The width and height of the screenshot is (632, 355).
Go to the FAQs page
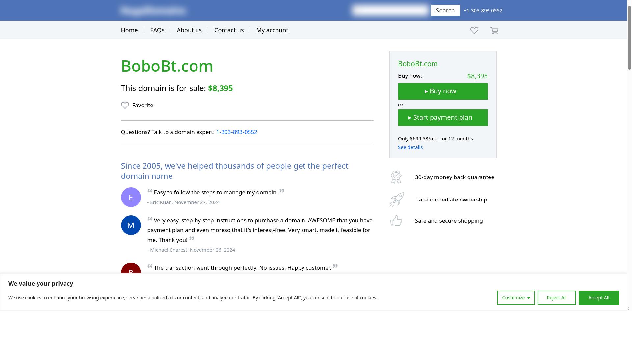click(x=157, y=30)
